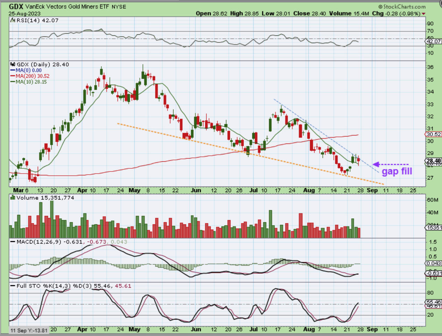Click the -0.631 tag on the MACD axis
Viewport: 442px width, 336px height.
tap(434, 273)
